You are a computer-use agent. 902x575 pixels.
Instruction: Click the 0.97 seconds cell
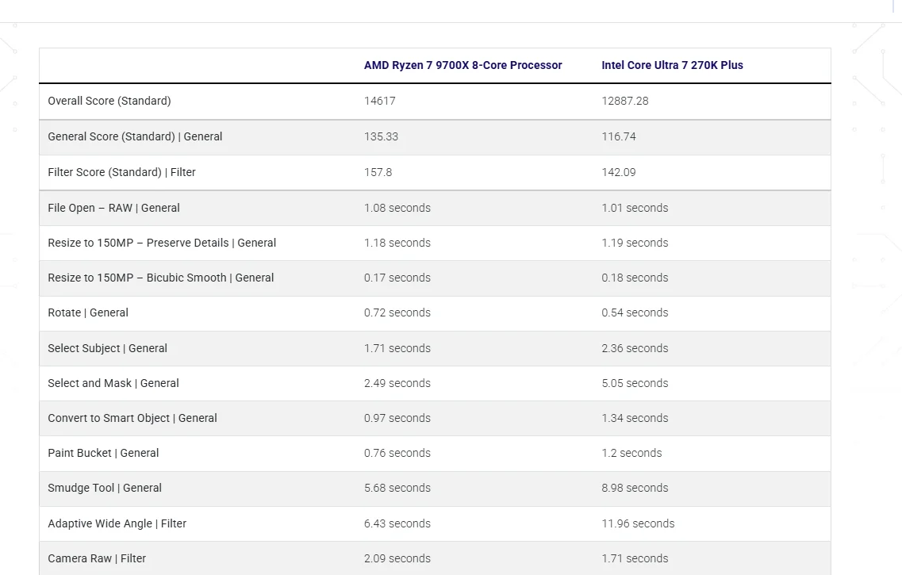pyautogui.click(x=397, y=418)
